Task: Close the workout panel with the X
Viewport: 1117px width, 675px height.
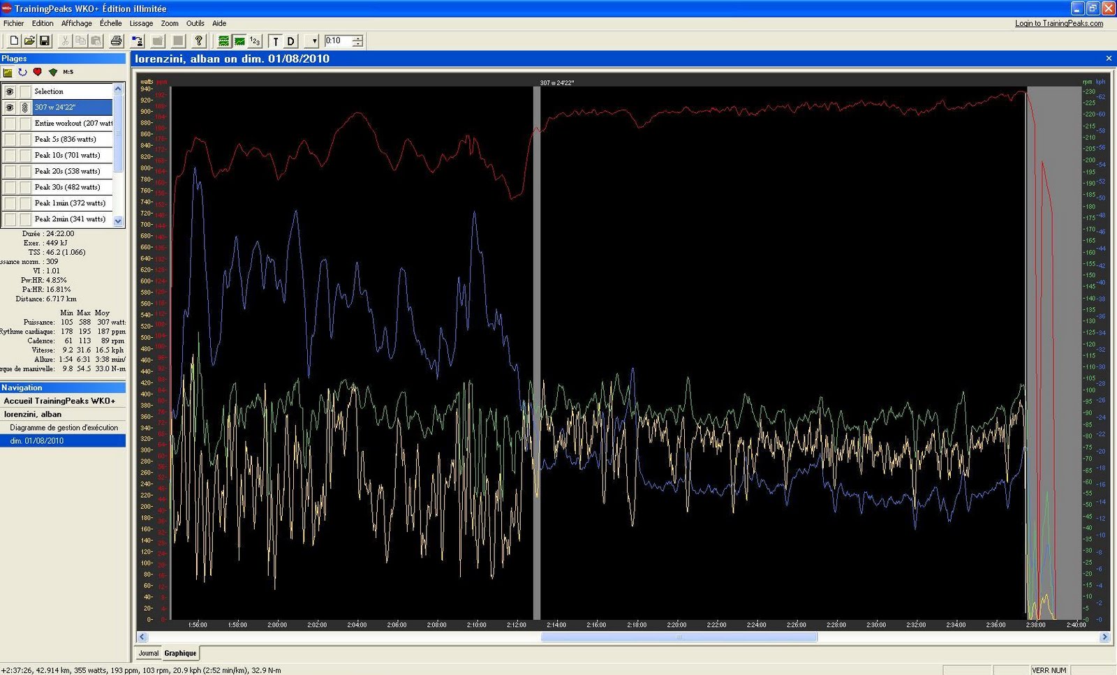Action: (1109, 59)
